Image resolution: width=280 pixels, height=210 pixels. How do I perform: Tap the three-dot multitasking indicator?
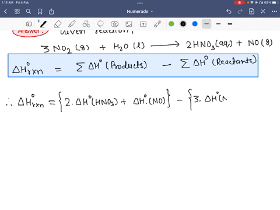tap(140, 3)
